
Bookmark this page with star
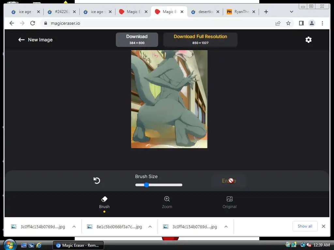click(288, 23)
